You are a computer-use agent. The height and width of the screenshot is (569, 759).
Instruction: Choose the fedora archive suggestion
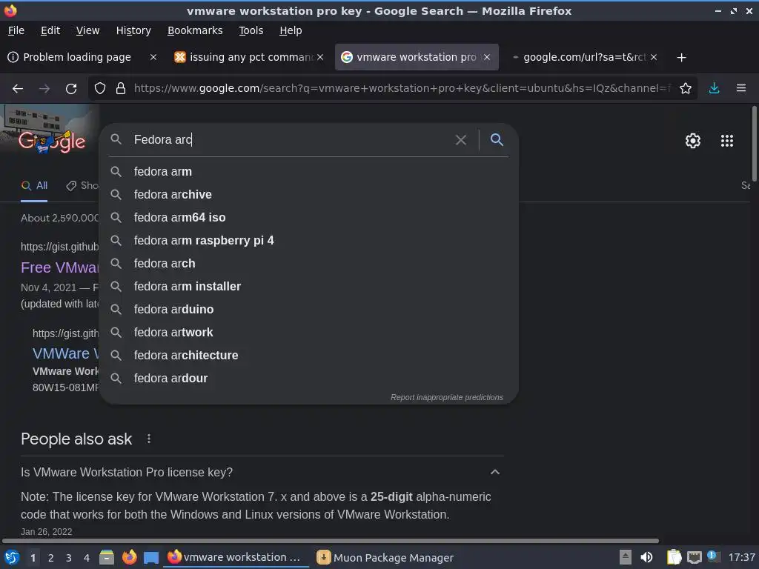(x=308, y=195)
